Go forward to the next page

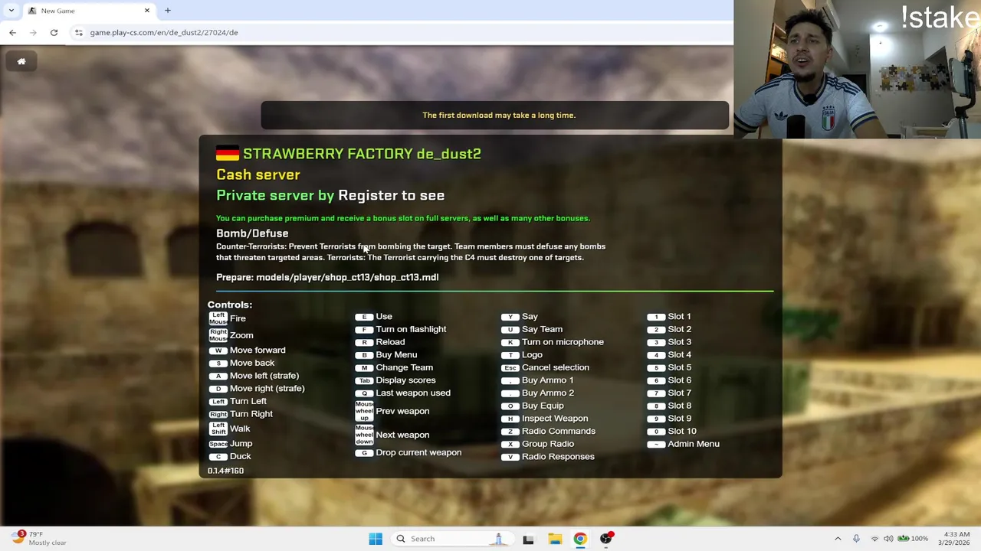pos(33,32)
